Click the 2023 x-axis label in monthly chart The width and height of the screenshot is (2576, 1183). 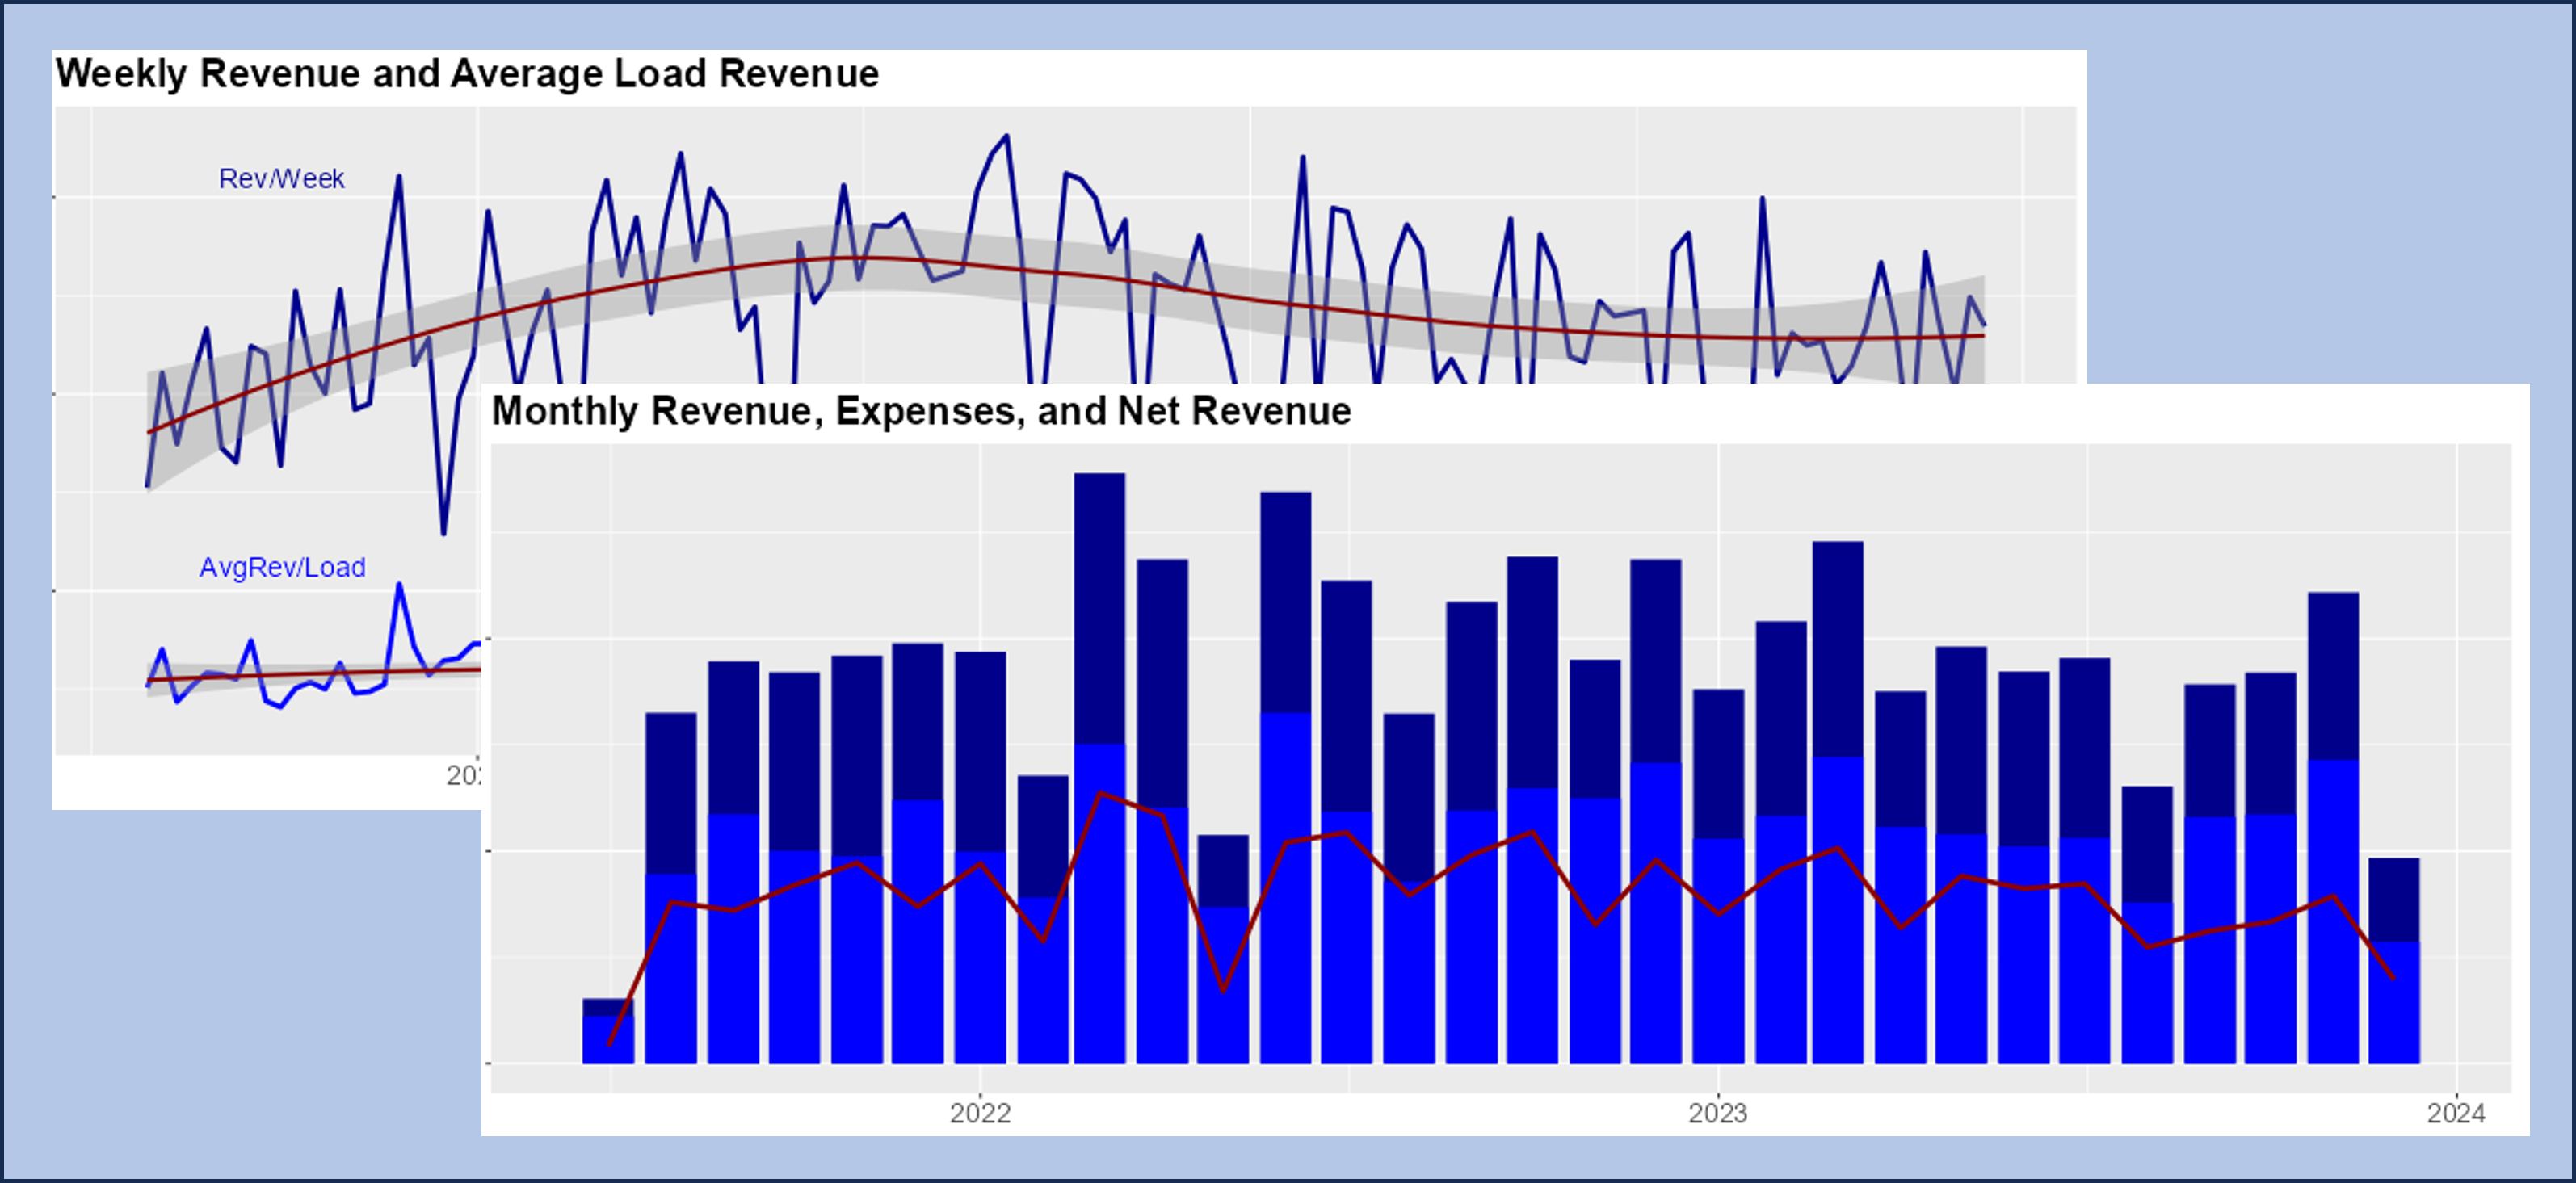point(1718,1113)
